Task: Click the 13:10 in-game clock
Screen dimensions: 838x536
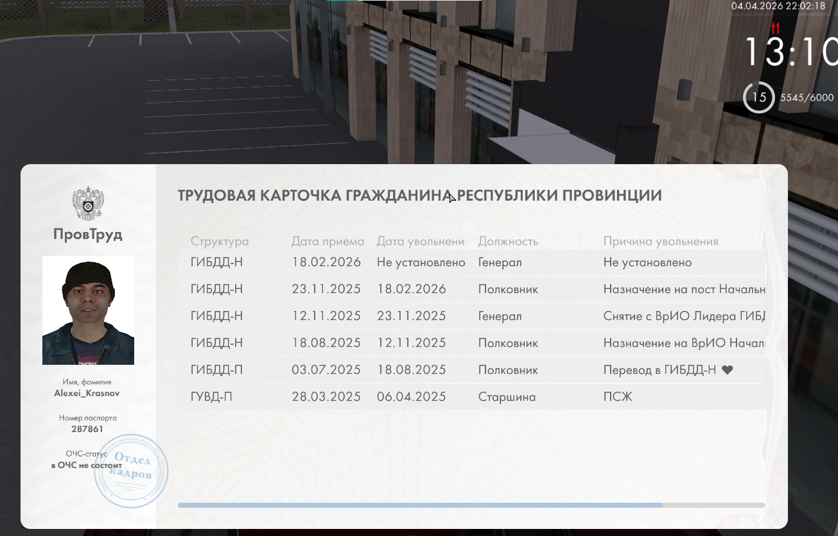Action: point(791,53)
